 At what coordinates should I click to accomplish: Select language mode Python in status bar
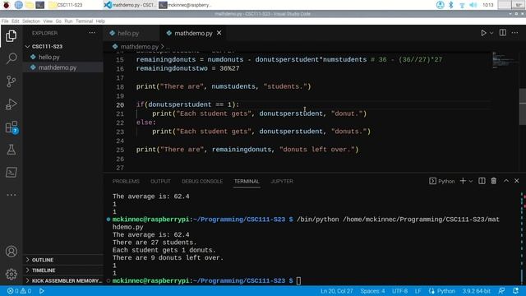(x=442, y=291)
